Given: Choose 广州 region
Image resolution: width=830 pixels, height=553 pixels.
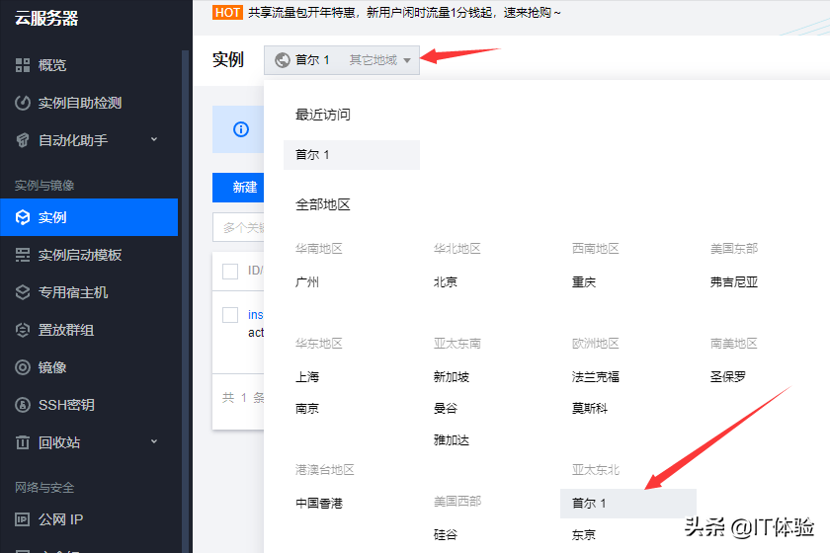Looking at the screenshot, I should [x=307, y=282].
